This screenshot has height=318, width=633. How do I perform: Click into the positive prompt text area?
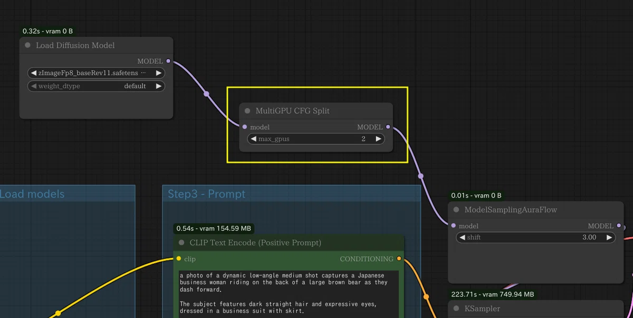(x=289, y=294)
